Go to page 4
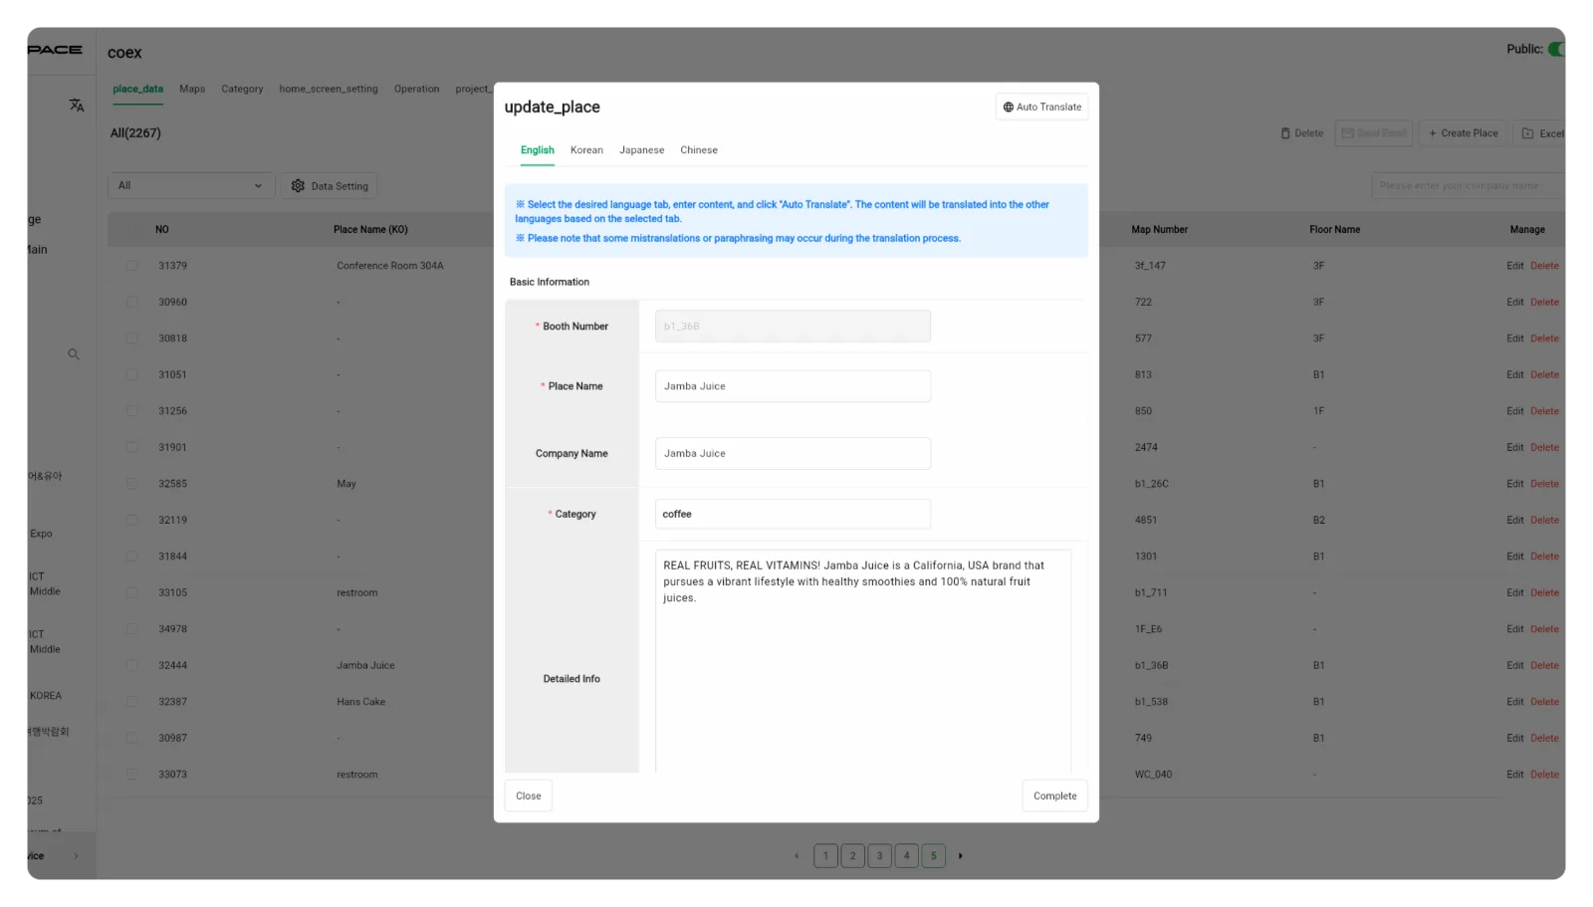The height and width of the screenshot is (907, 1593). click(906, 856)
